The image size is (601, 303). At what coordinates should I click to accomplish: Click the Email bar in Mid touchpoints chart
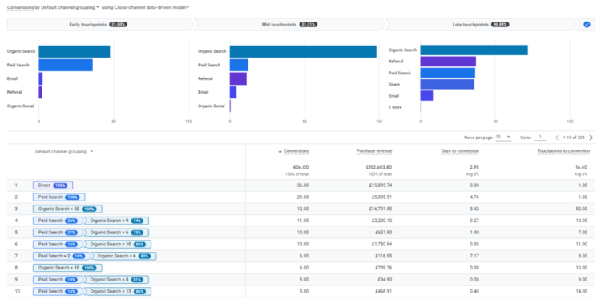233,92
